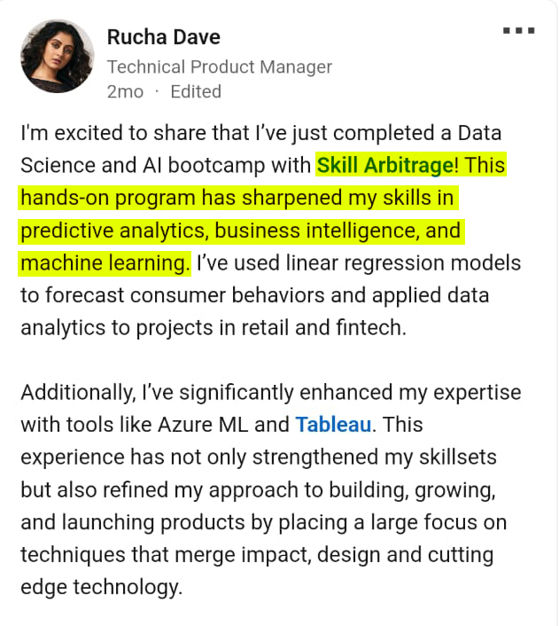The width and height of the screenshot is (559, 626).
Task: Click Rucha Dave's profile photo
Action: tap(57, 56)
